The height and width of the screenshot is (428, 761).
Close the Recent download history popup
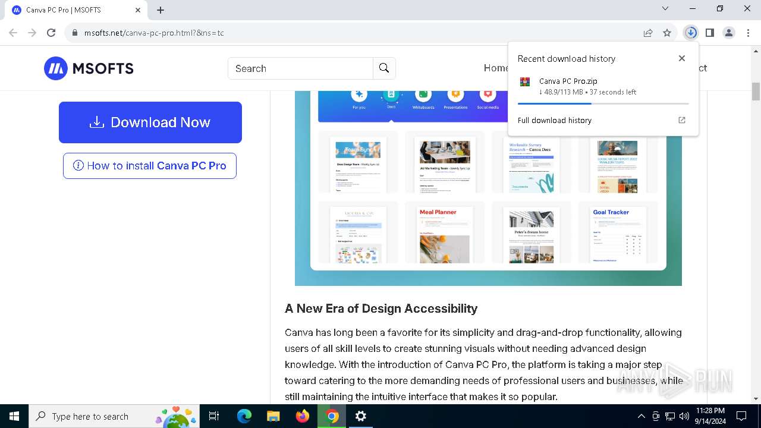tap(682, 58)
